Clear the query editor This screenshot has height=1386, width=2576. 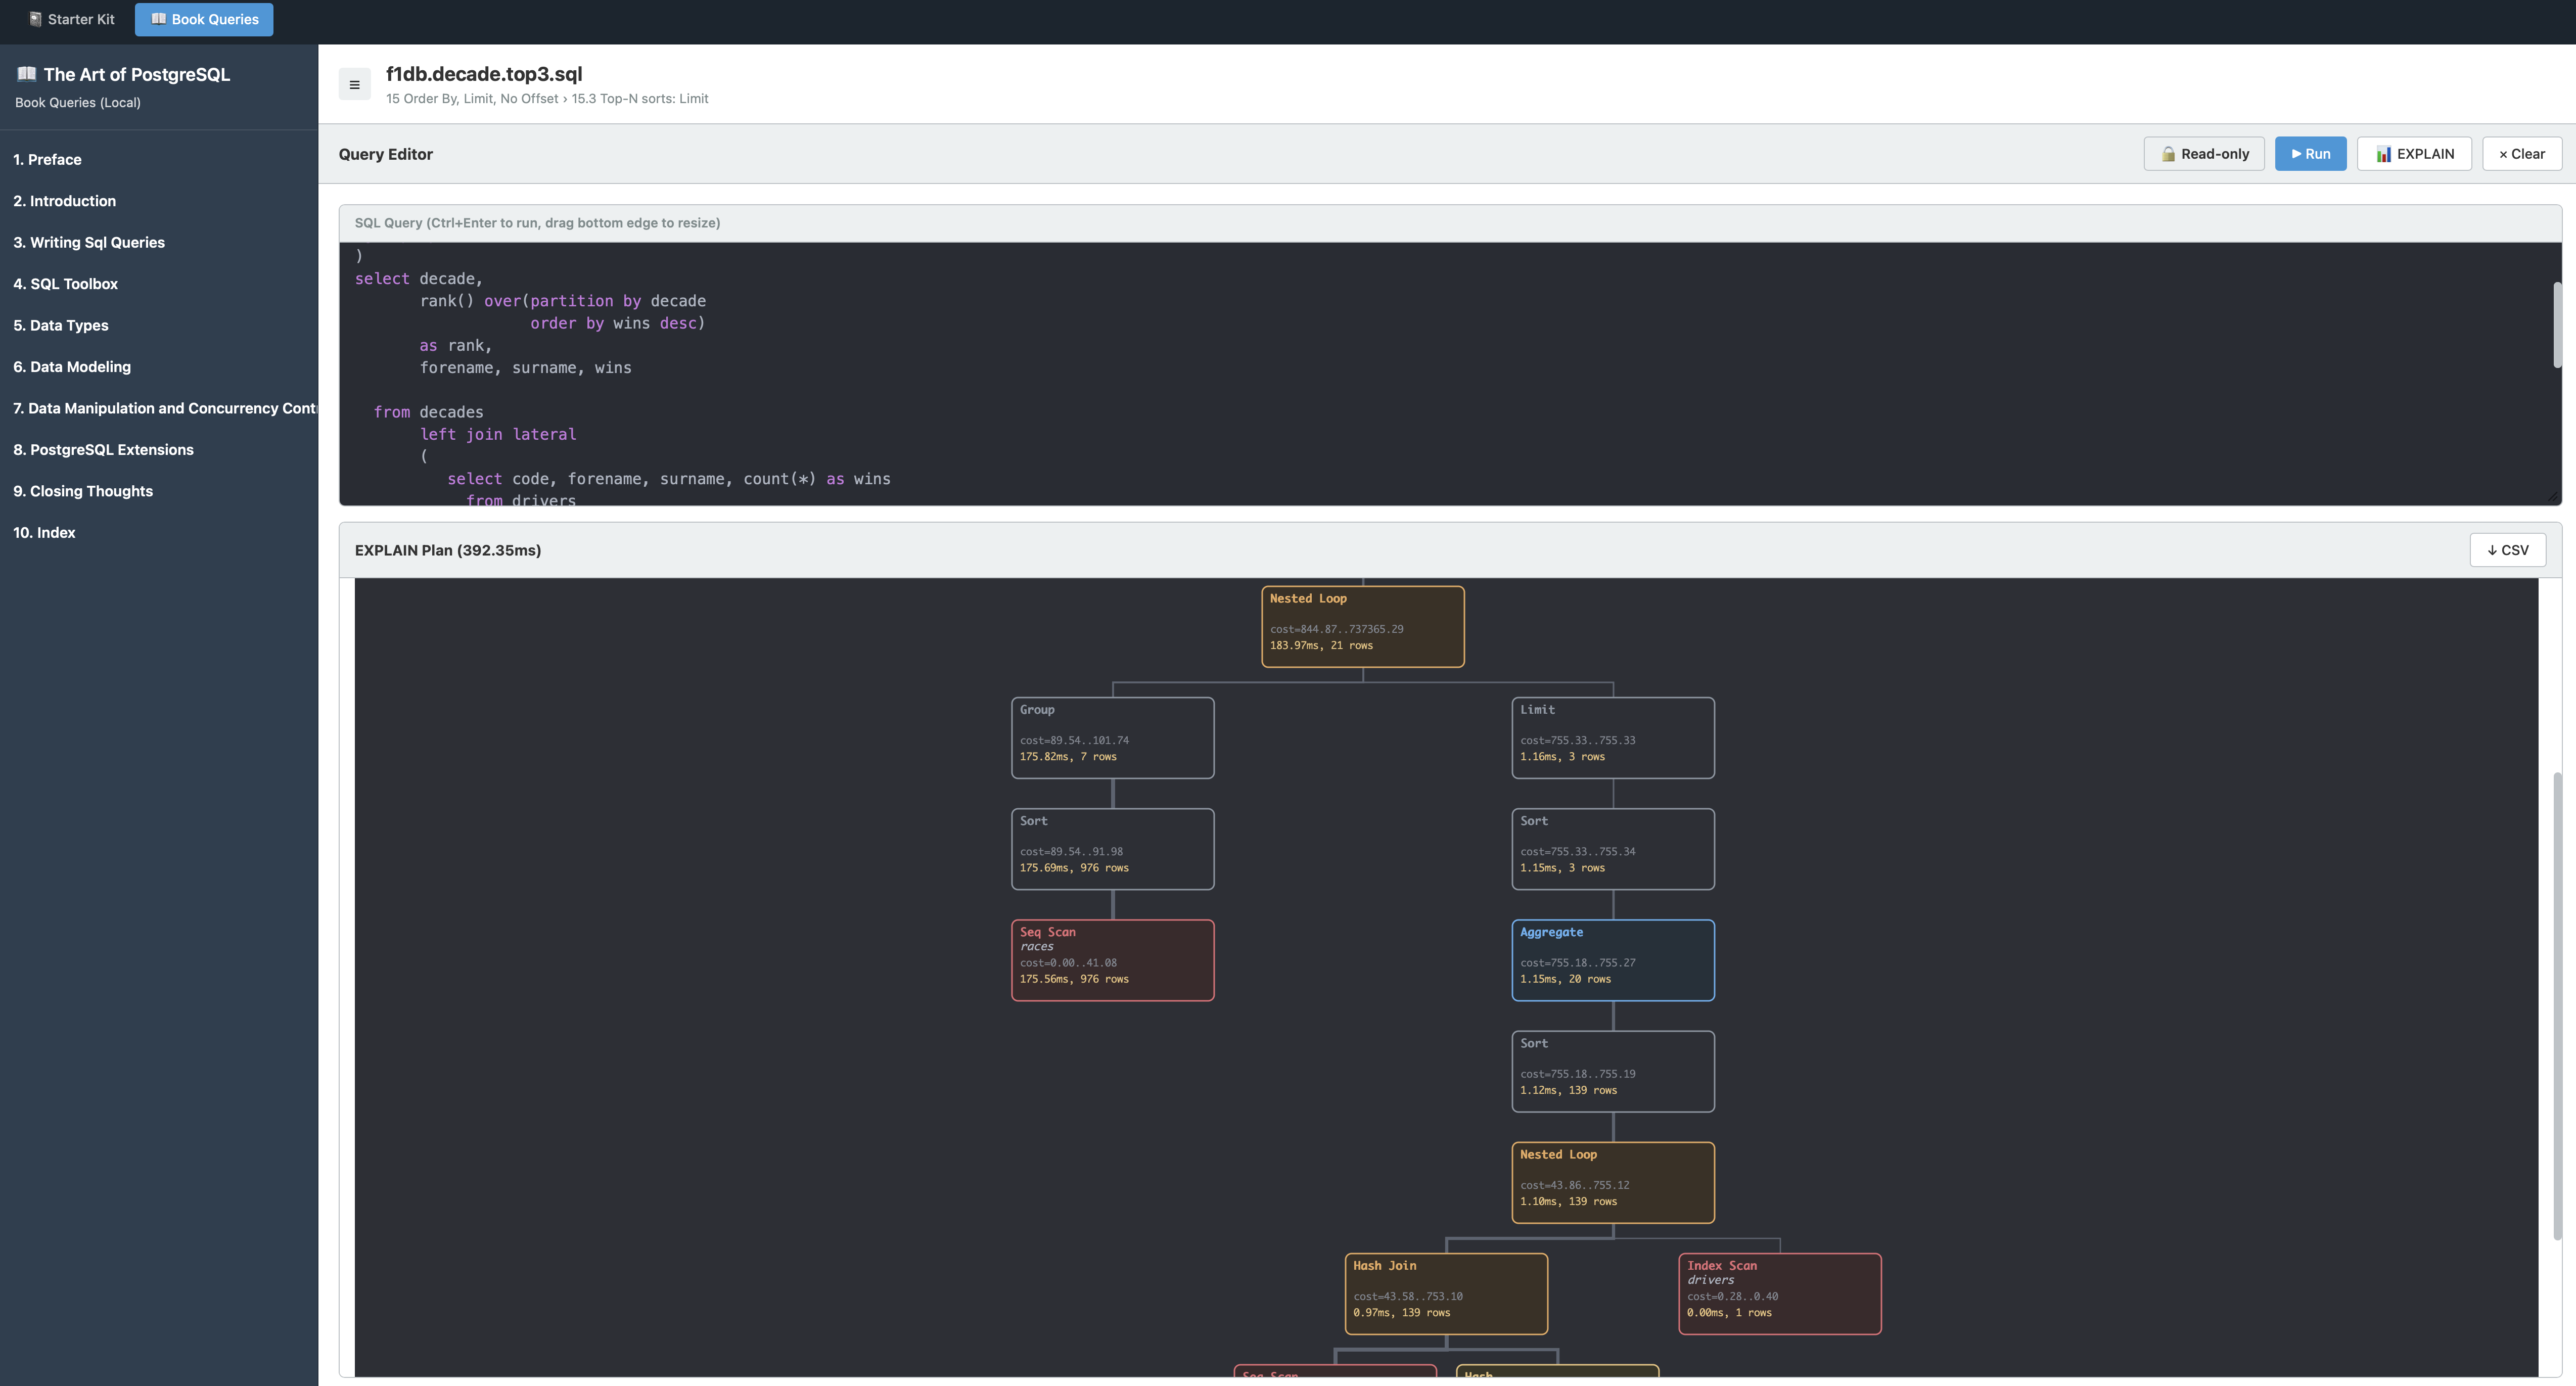2521,154
